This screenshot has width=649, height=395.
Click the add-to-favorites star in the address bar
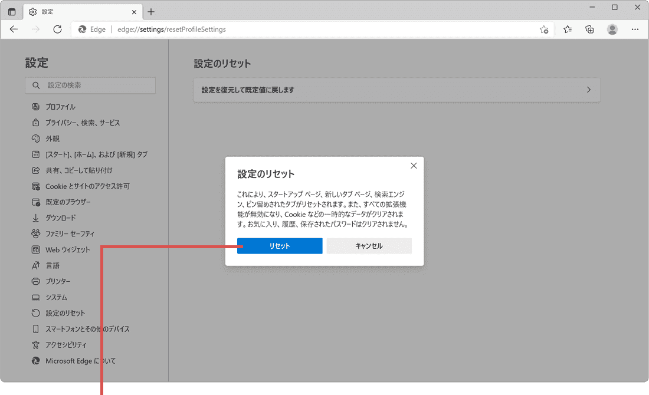tap(543, 29)
